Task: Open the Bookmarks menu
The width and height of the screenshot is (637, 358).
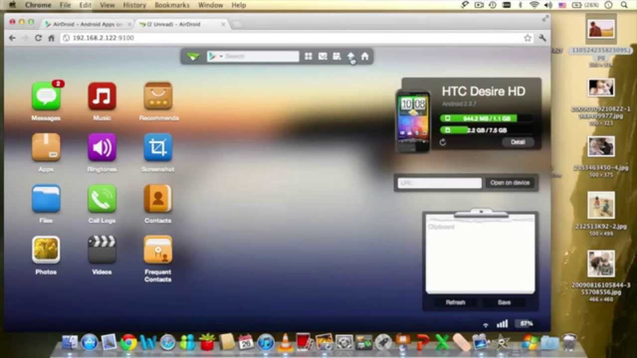Action: point(172,5)
